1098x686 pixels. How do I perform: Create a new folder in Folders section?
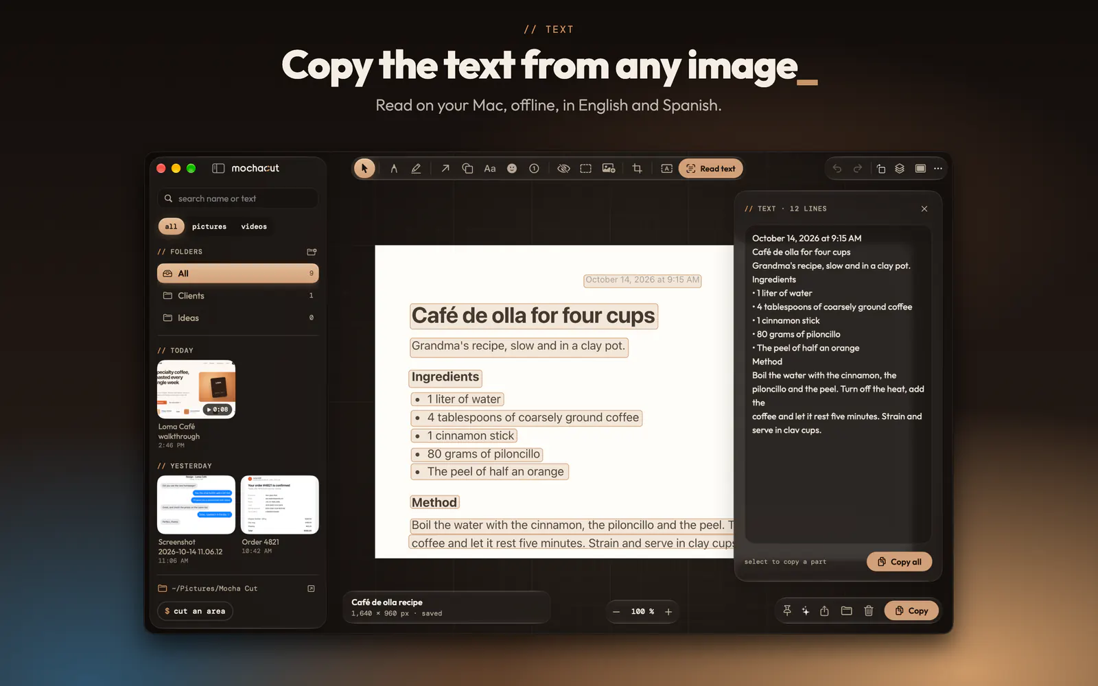pos(312,252)
